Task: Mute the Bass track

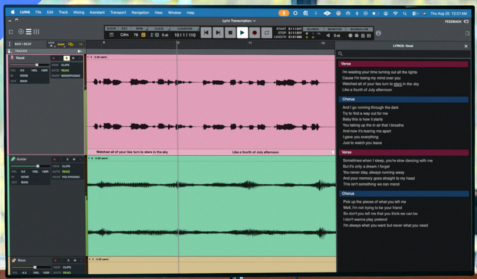Action: tap(75, 260)
